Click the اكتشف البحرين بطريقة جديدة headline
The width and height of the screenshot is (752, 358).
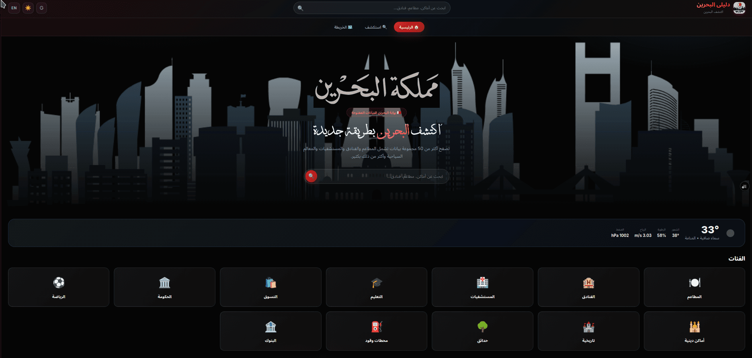tap(377, 130)
